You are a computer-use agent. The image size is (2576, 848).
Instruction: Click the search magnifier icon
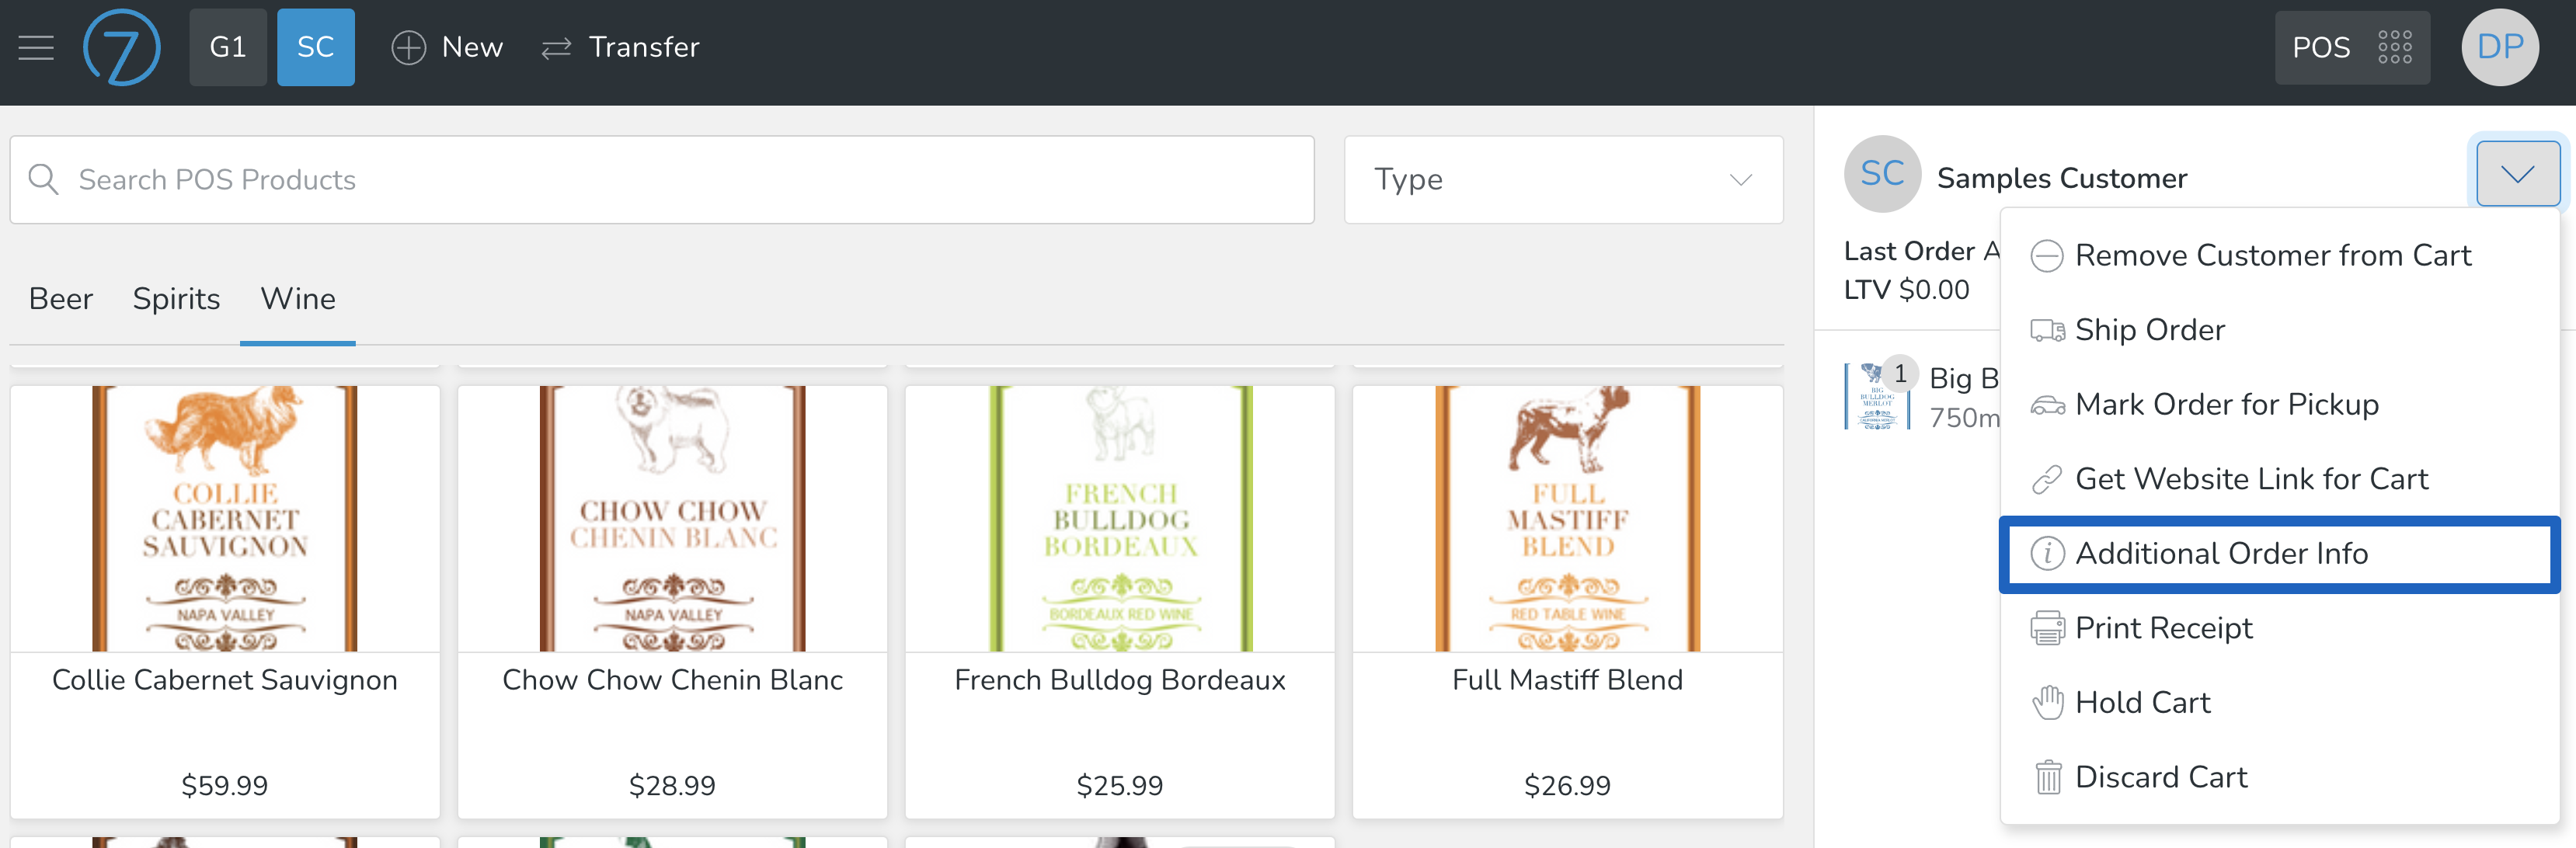click(43, 179)
